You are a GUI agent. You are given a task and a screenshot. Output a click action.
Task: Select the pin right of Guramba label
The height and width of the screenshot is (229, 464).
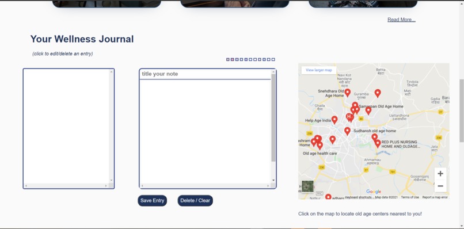pyautogui.click(x=377, y=93)
